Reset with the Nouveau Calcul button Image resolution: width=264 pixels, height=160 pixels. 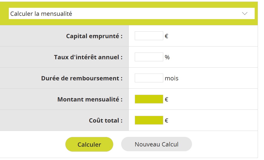pos(156,144)
